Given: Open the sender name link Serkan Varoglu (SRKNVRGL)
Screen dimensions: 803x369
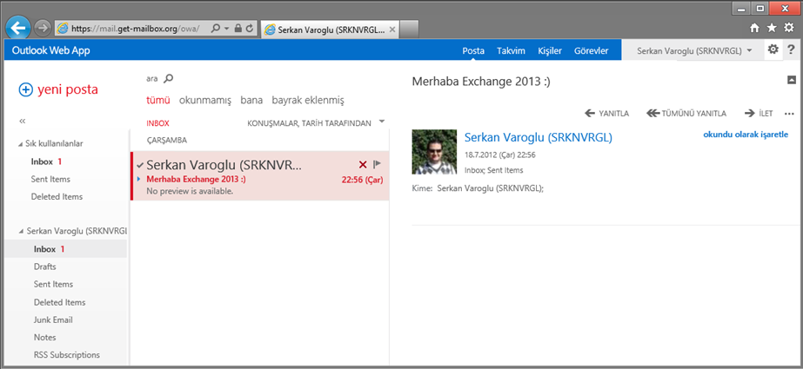Looking at the screenshot, I should click(539, 137).
